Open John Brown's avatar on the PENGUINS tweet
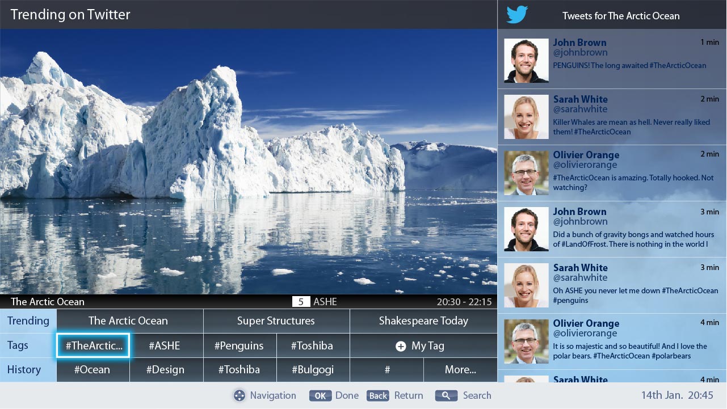The width and height of the screenshot is (727, 409). [x=526, y=60]
